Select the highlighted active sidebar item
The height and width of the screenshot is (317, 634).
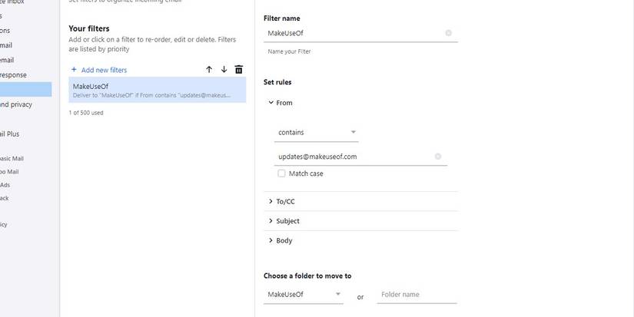tap(26, 89)
